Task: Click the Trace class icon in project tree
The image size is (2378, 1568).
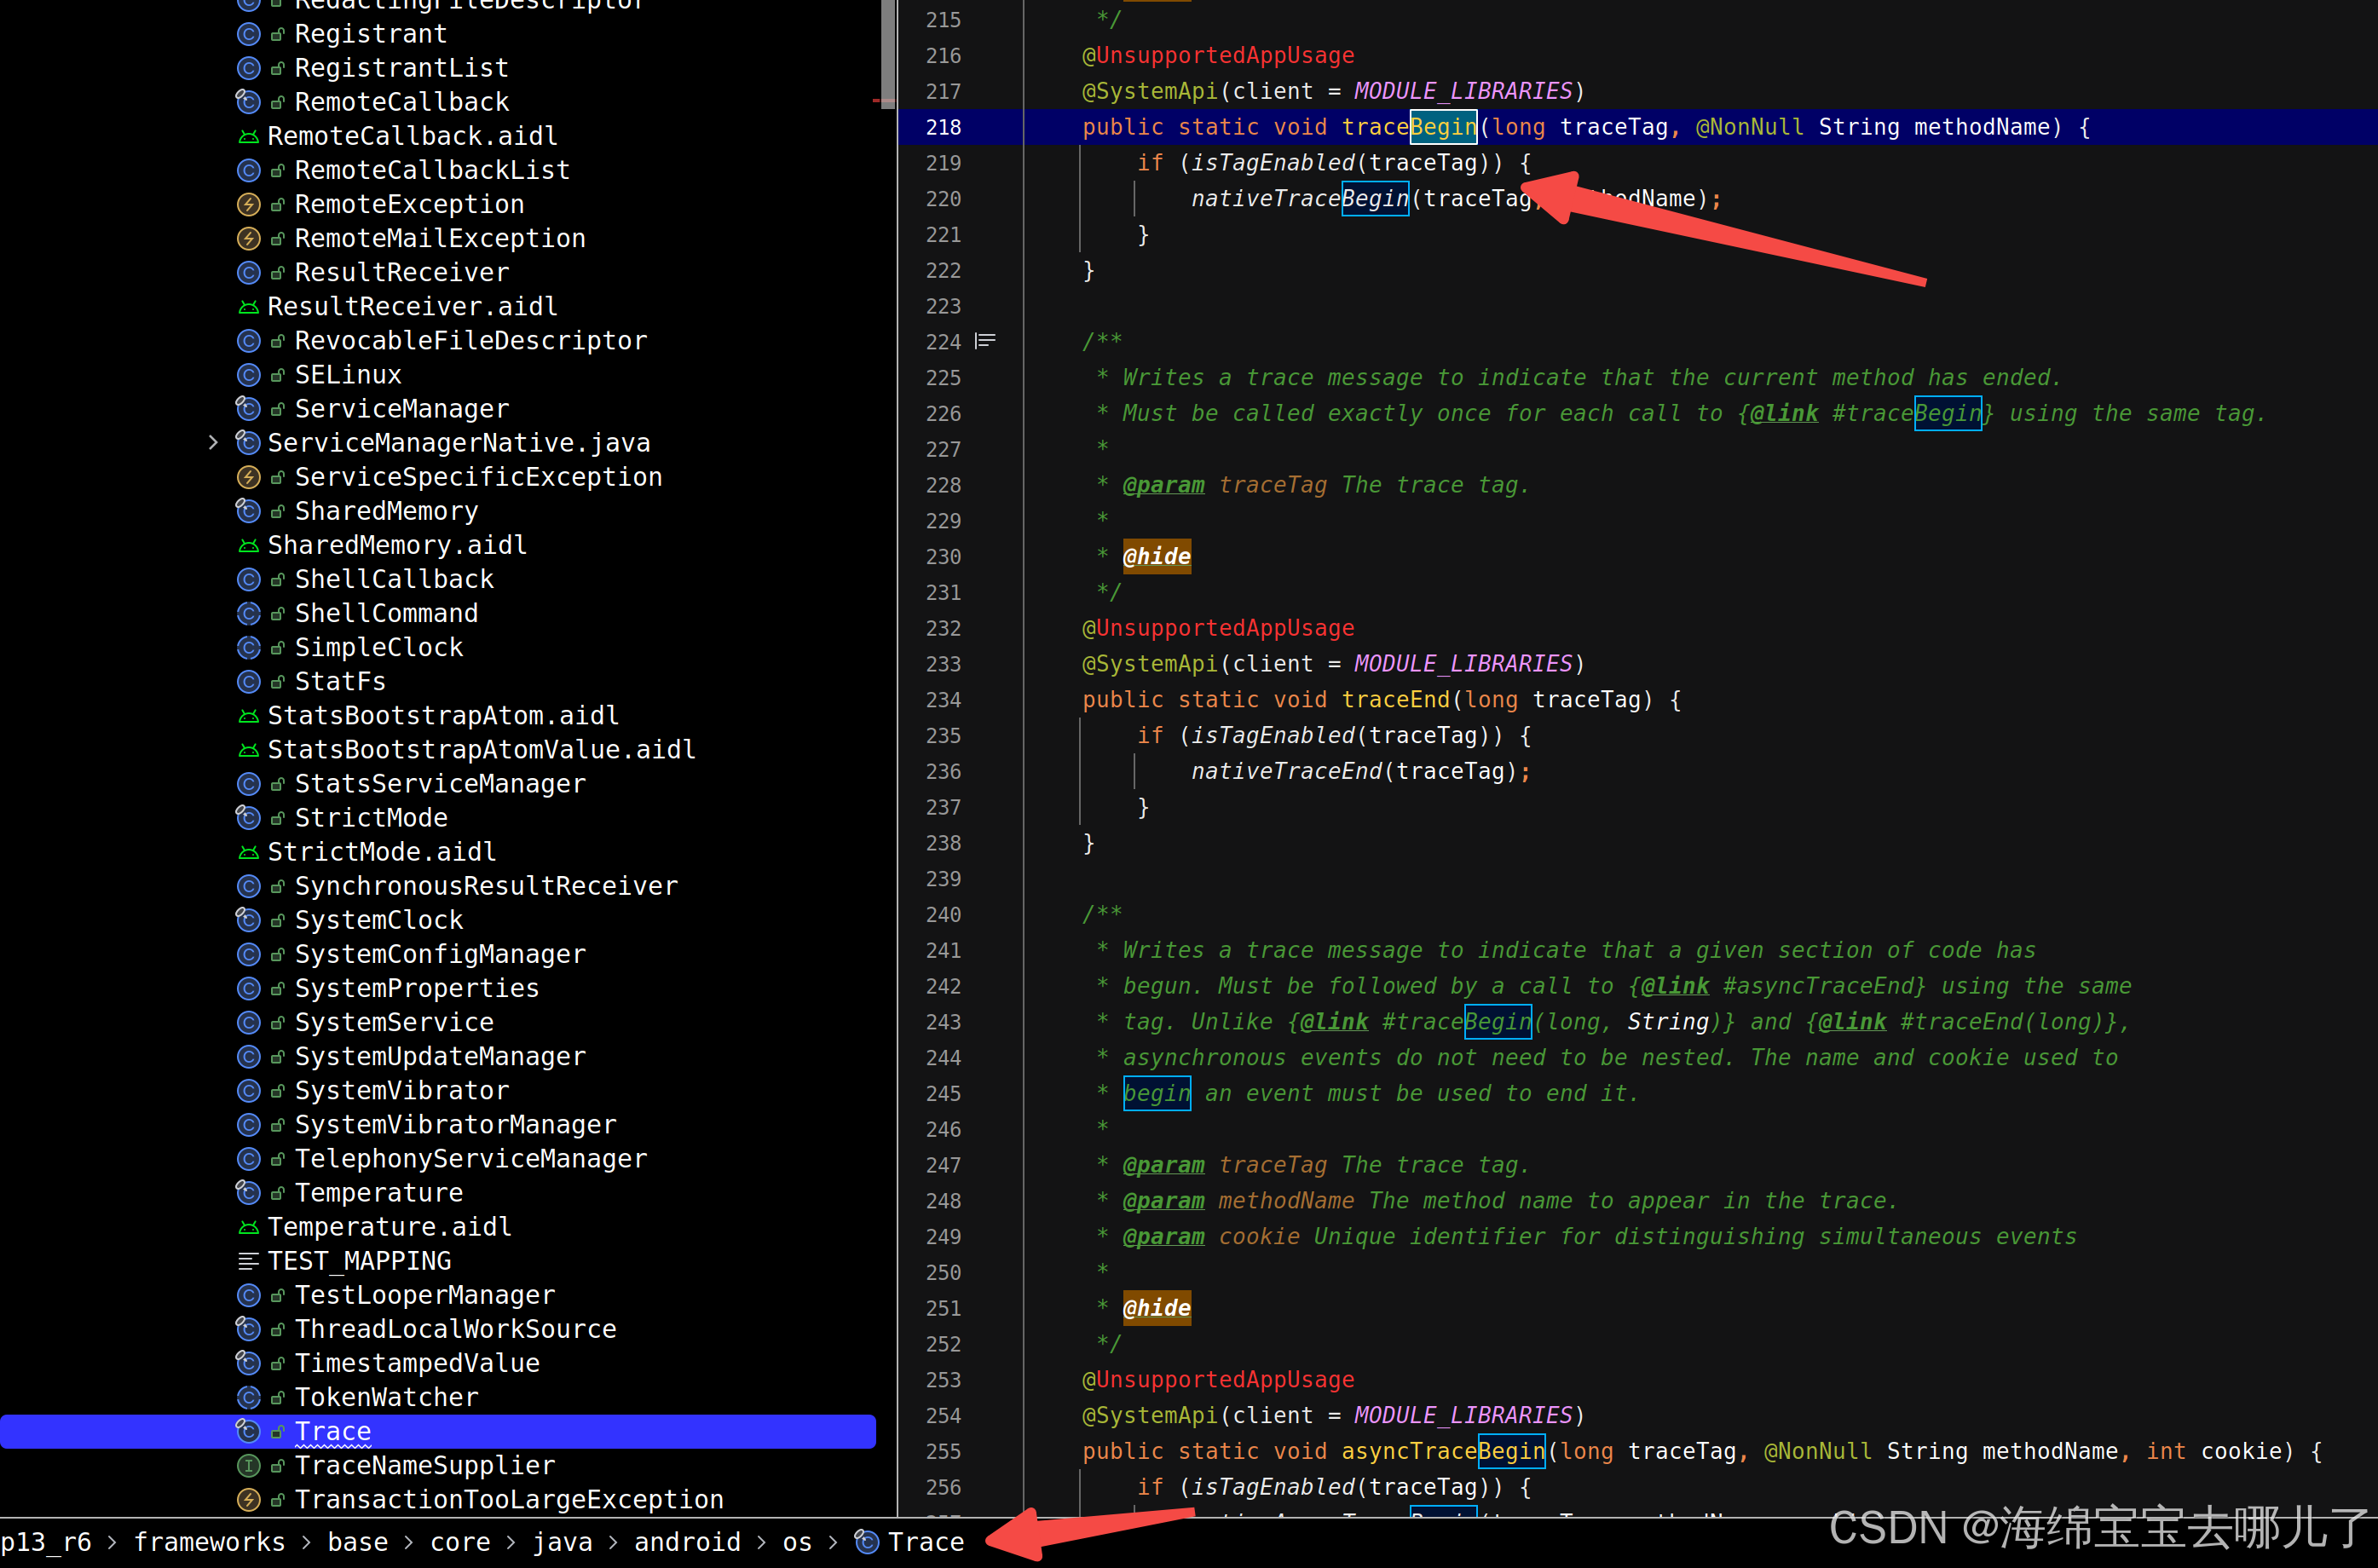Action: tap(248, 1431)
